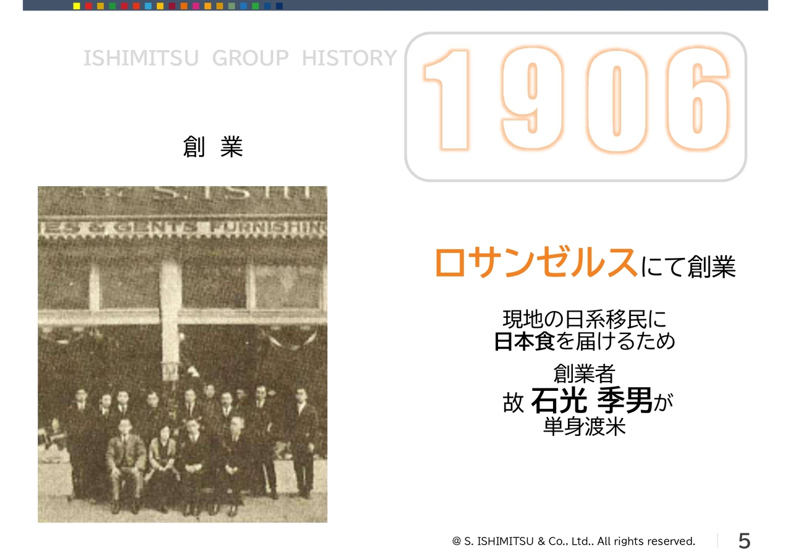
Task: Open the sepia storefront group photo
Action: (182, 354)
